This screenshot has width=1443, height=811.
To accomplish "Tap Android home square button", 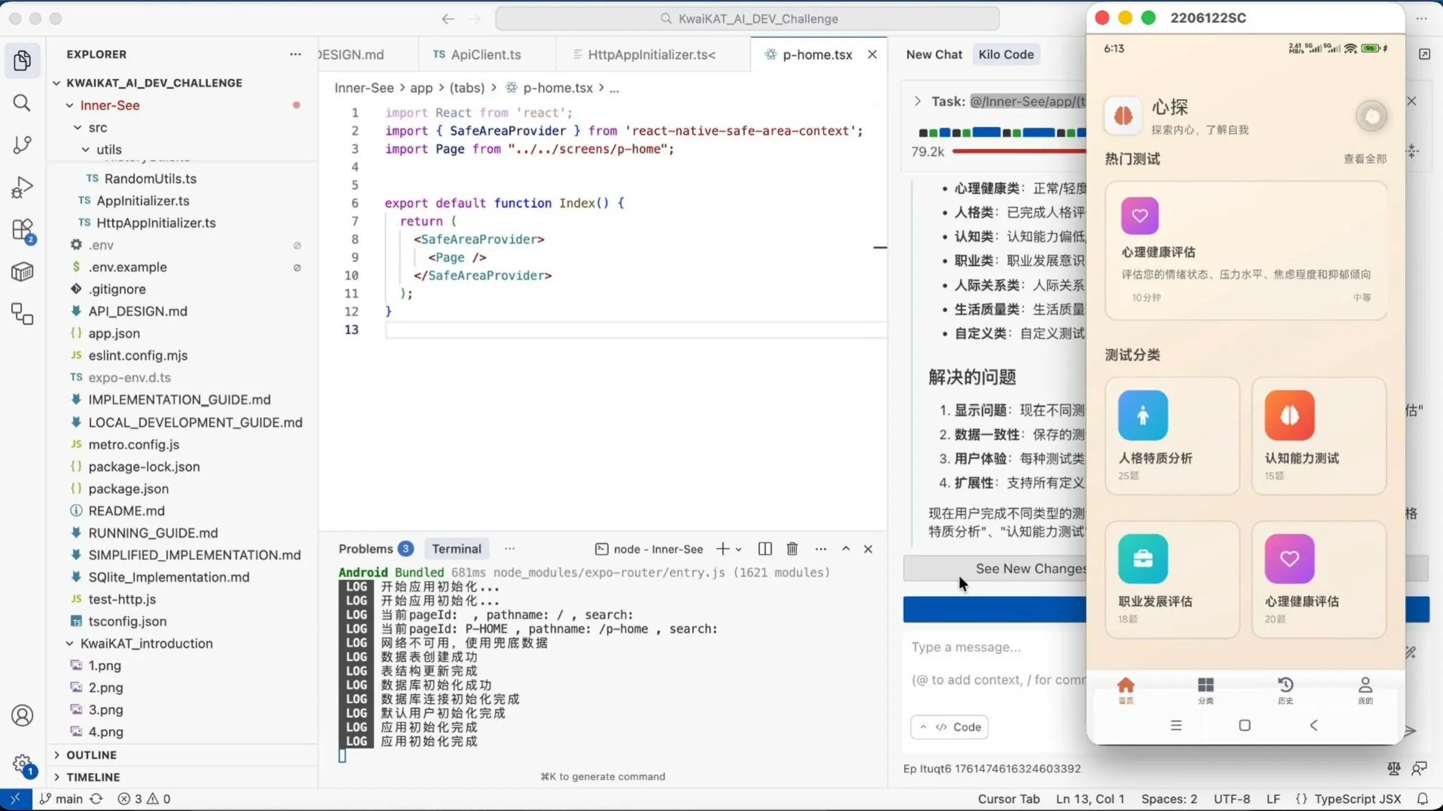I will pyautogui.click(x=1244, y=725).
